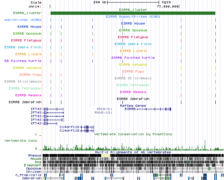Open Vertebrate Conservation by PhastCons title
This screenshot has height=180, width=224.
click(x=133, y=134)
